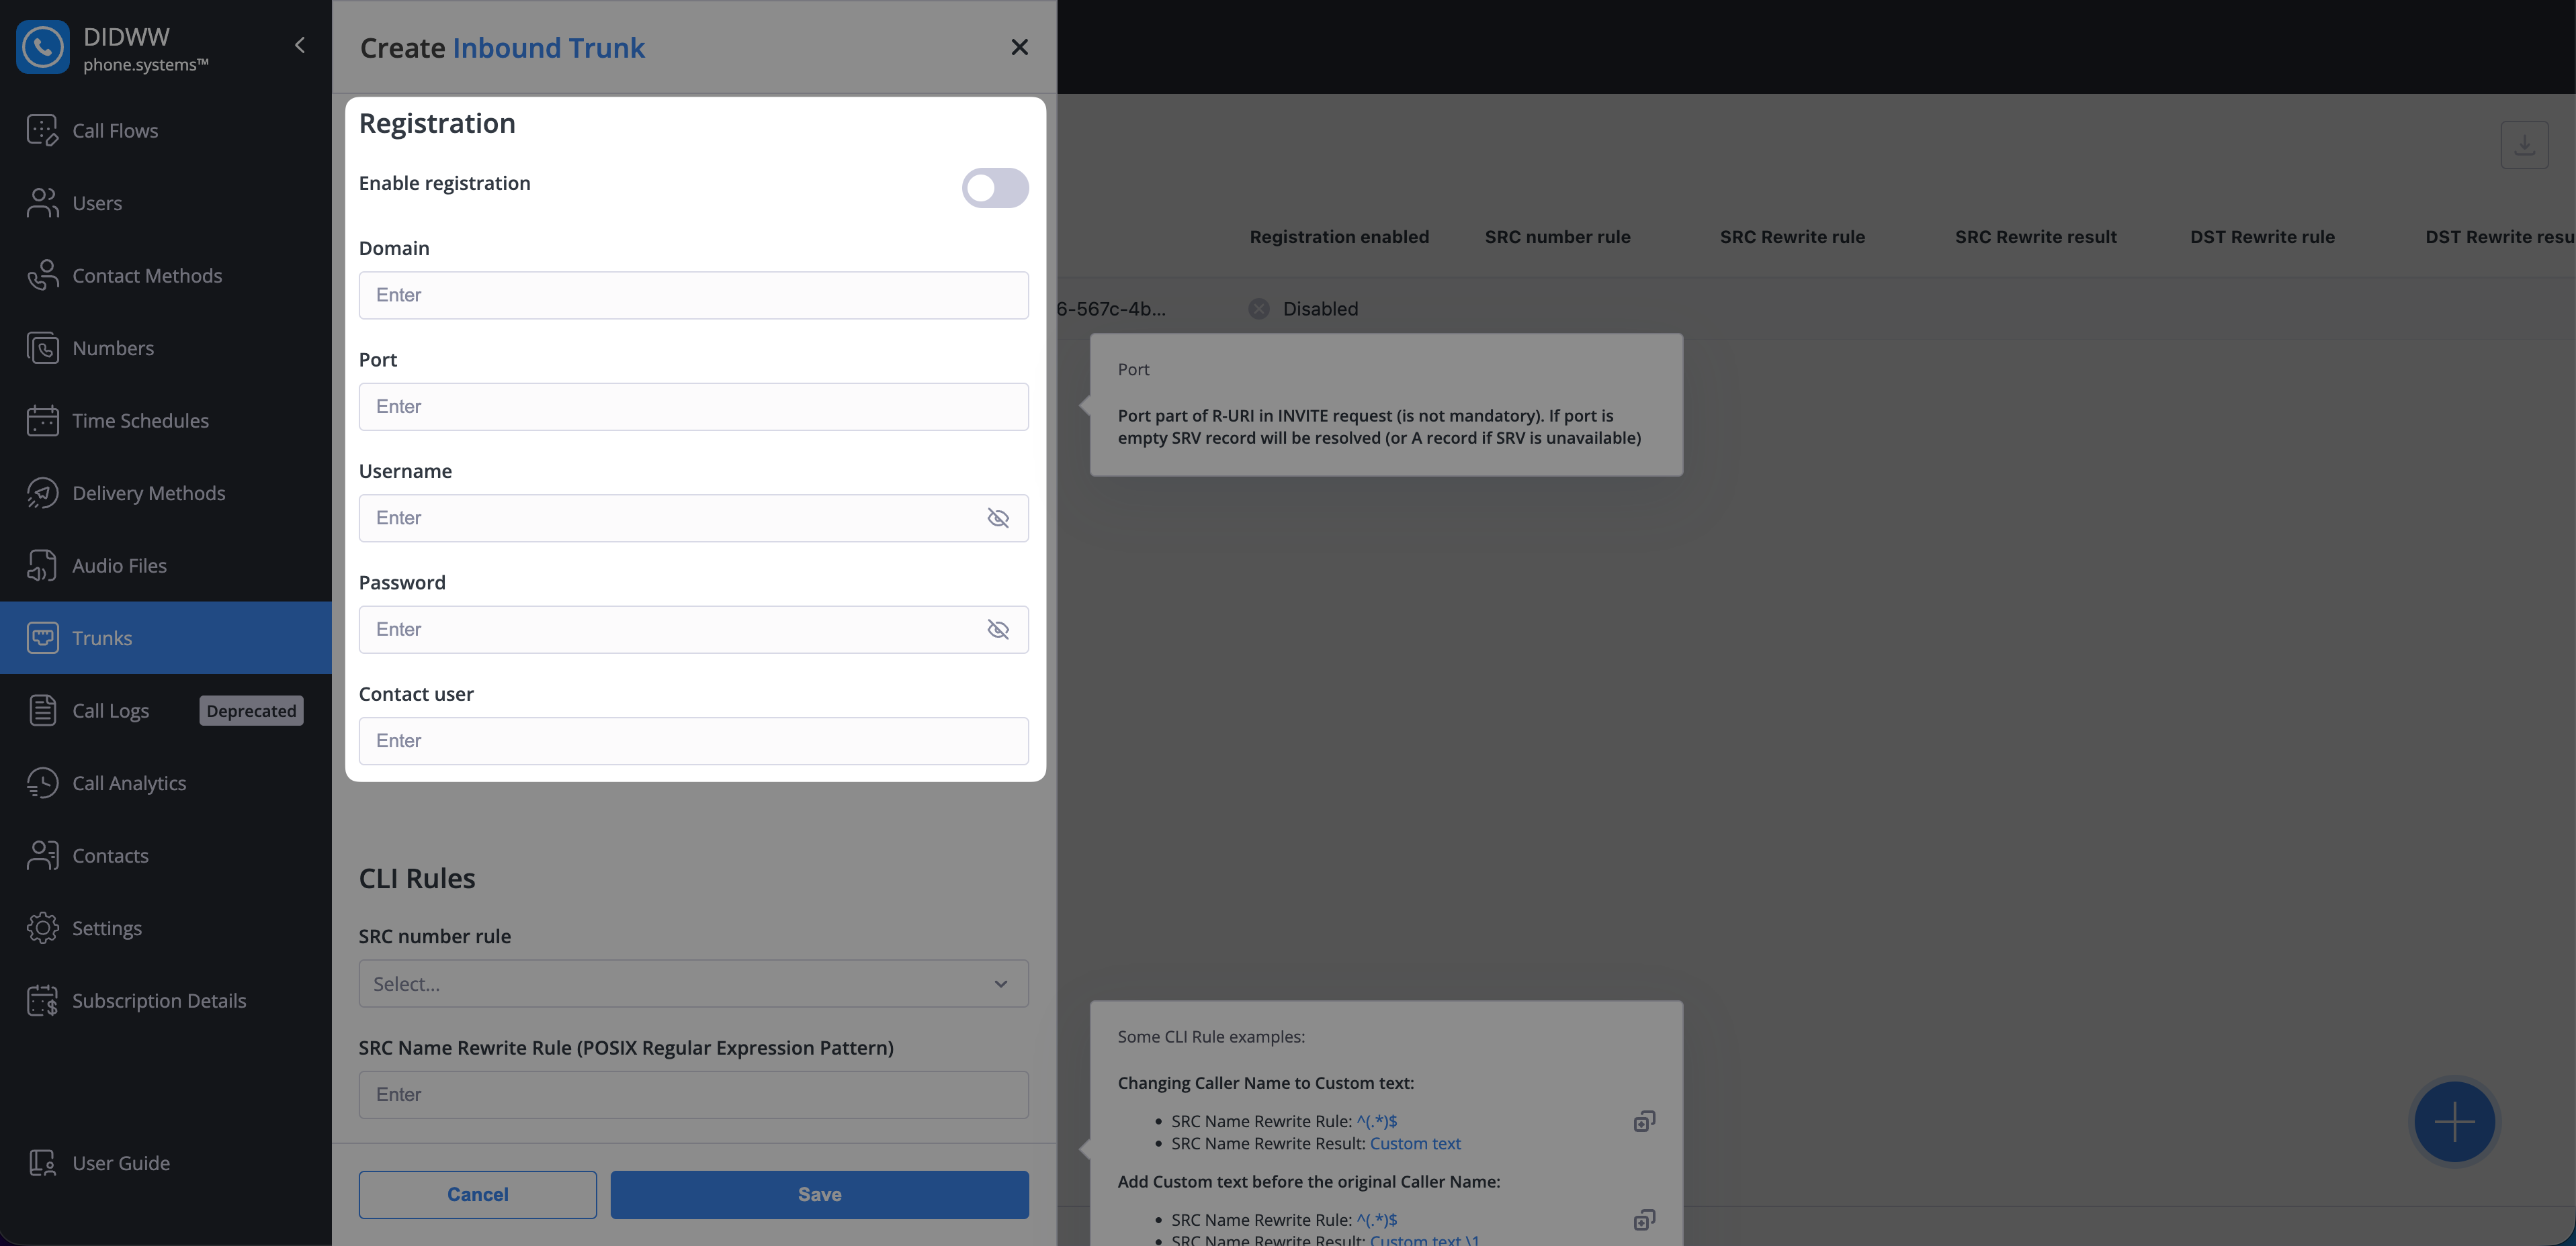Close the Create Inbound Trunk panel
The height and width of the screenshot is (1246, 2576).
(x=1019, y=47)
